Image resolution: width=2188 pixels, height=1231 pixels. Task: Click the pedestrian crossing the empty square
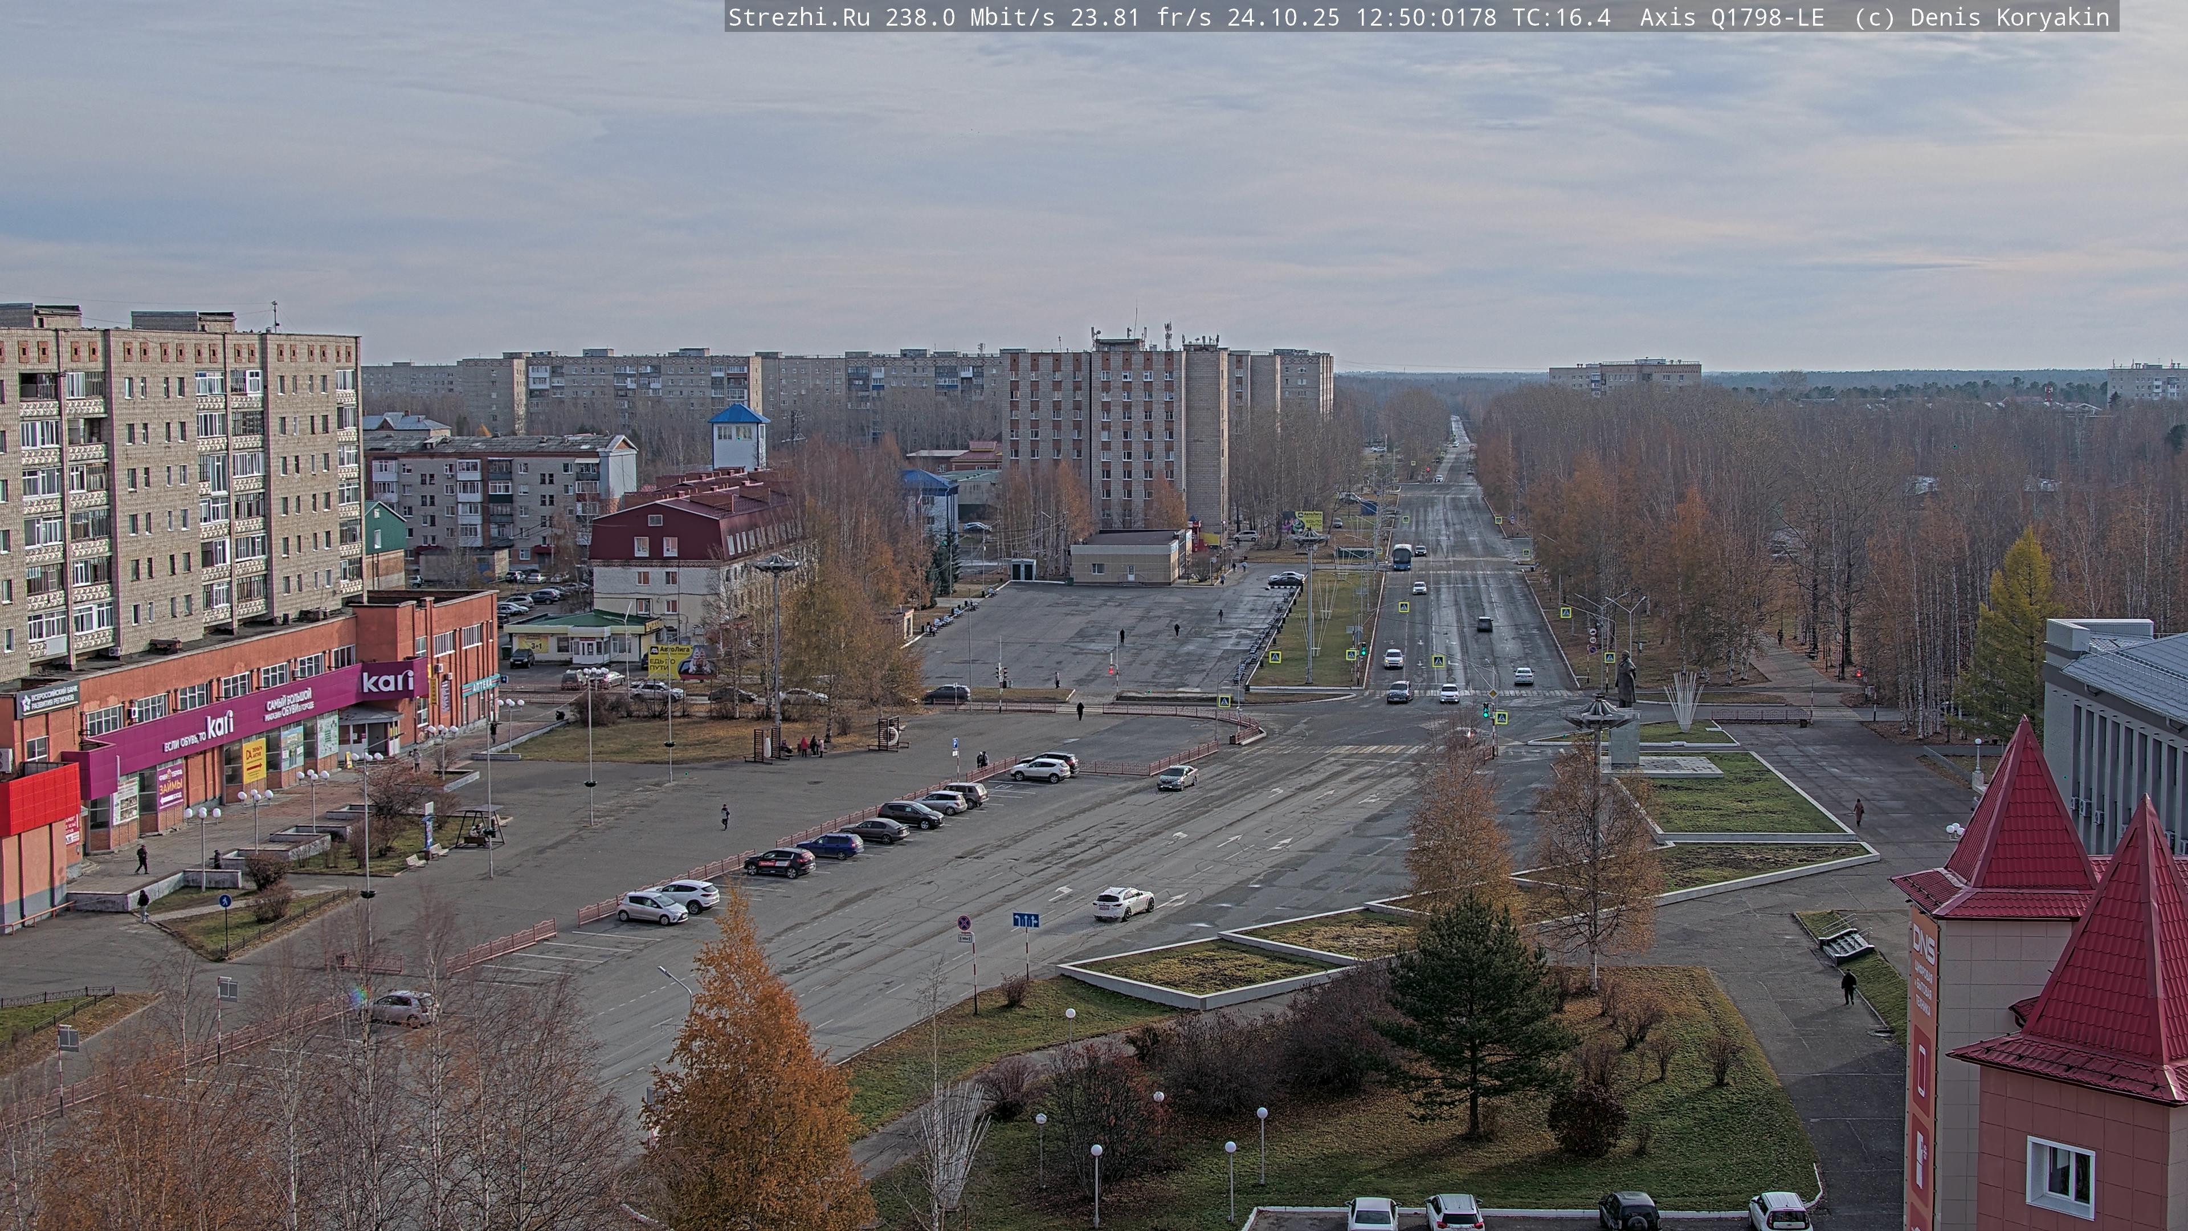click(725, 817)
